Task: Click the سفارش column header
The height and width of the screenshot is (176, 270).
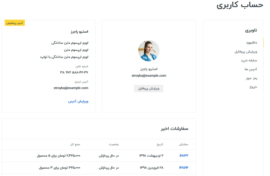Action: pos(184,144)
